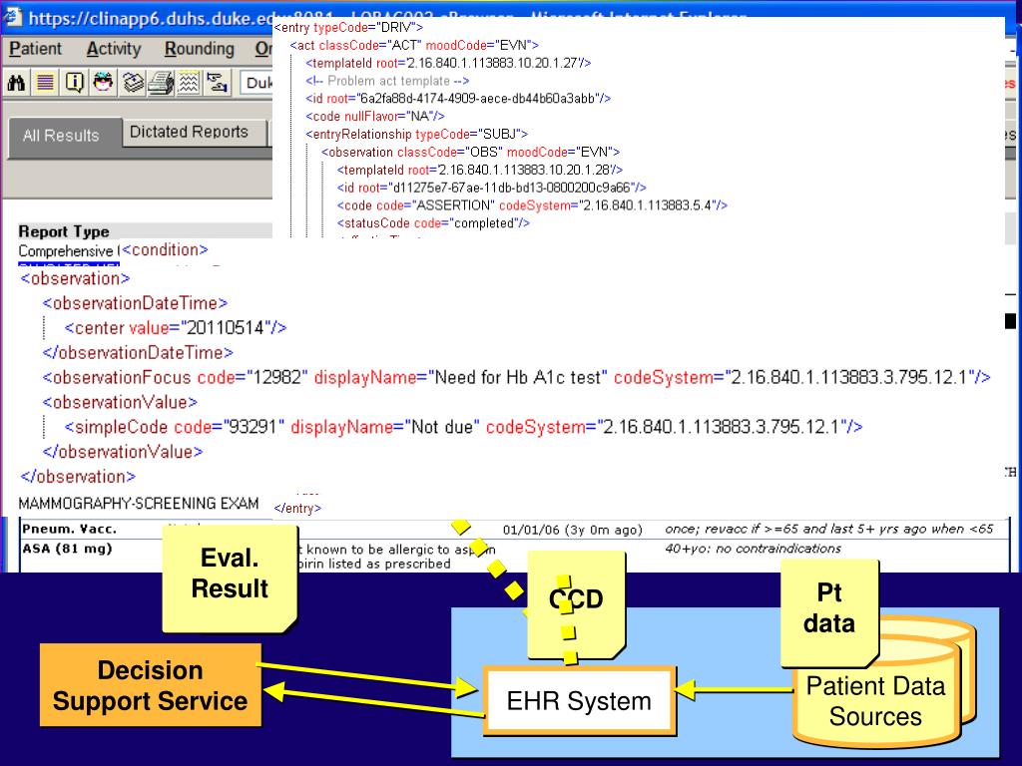1022x766 pixels.
Task: Click the code="ASSERTION" XML line
Action: pos(532,205)
